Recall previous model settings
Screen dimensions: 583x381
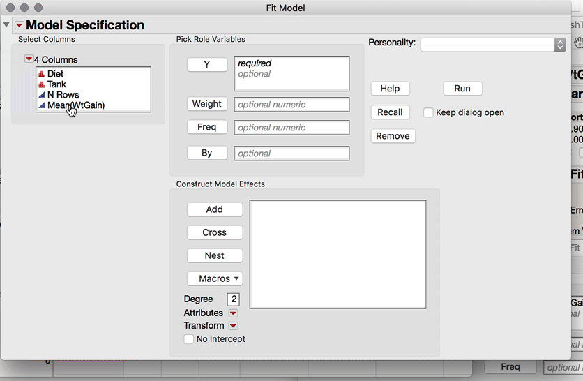click(x=390, y=112)
